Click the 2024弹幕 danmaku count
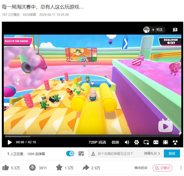 pos(29,15)
